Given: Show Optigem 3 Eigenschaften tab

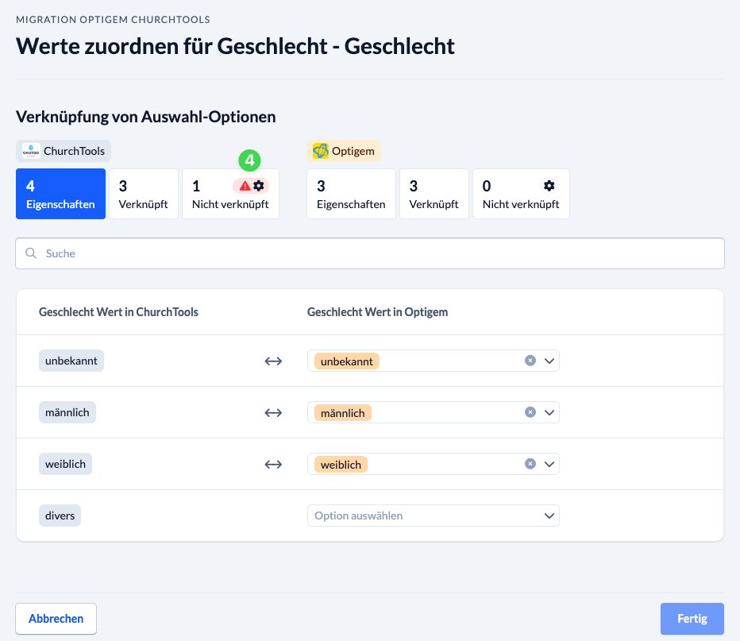Looking at the screenshot, I should (x=351, y=194).
